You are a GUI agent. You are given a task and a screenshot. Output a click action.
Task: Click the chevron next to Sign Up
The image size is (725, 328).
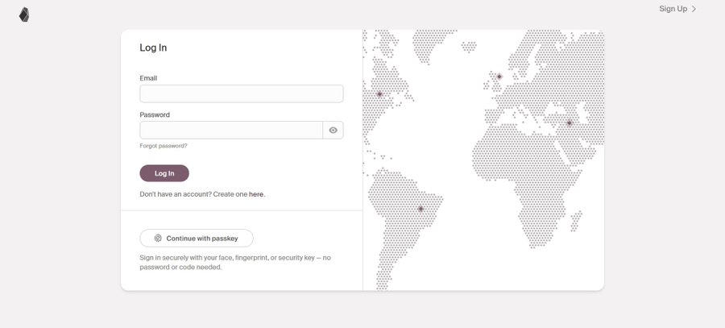pos(694,9)
